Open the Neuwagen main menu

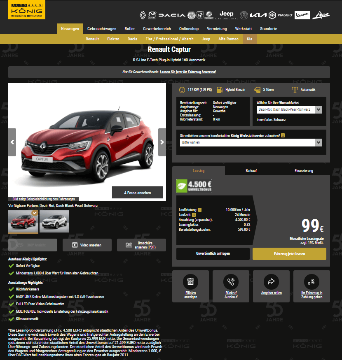pyautogui.click(x=70, y=29)
